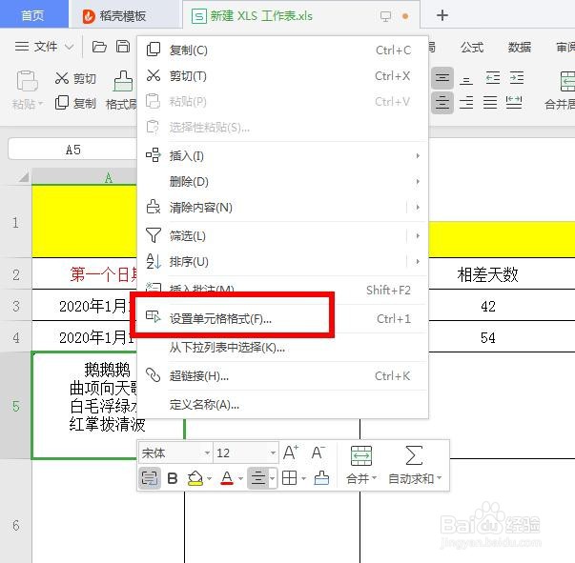
Task: Toggle Bold in mini toolbar
Action: 173,478
